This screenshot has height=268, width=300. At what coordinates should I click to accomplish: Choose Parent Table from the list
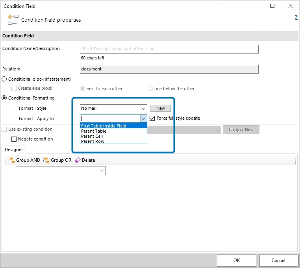(113, 131)
